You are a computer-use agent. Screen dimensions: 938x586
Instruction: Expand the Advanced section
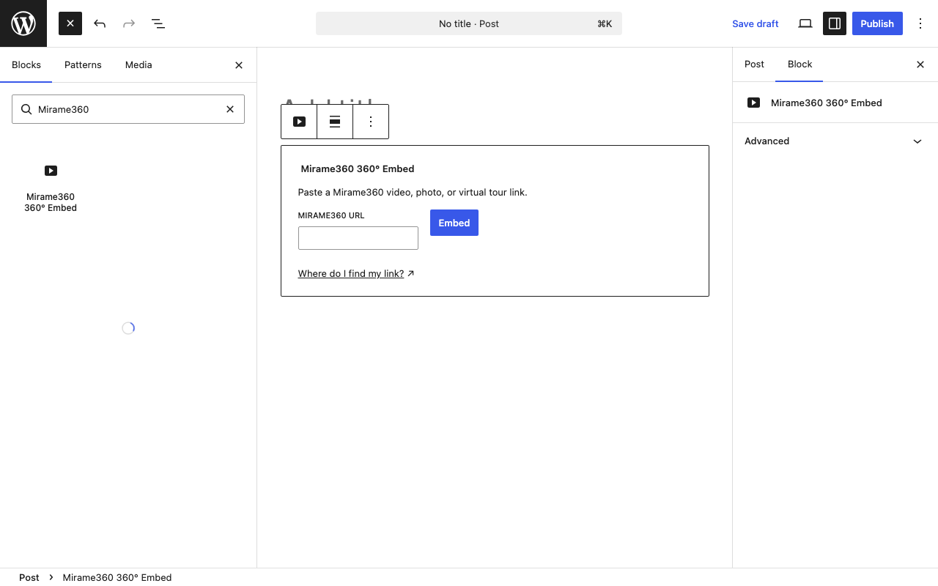835,141
